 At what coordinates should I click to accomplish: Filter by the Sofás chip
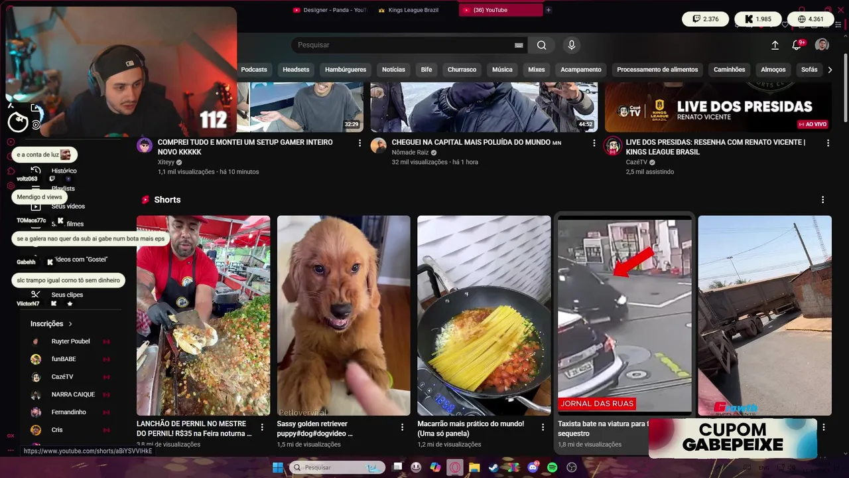(x=809, y=70)
